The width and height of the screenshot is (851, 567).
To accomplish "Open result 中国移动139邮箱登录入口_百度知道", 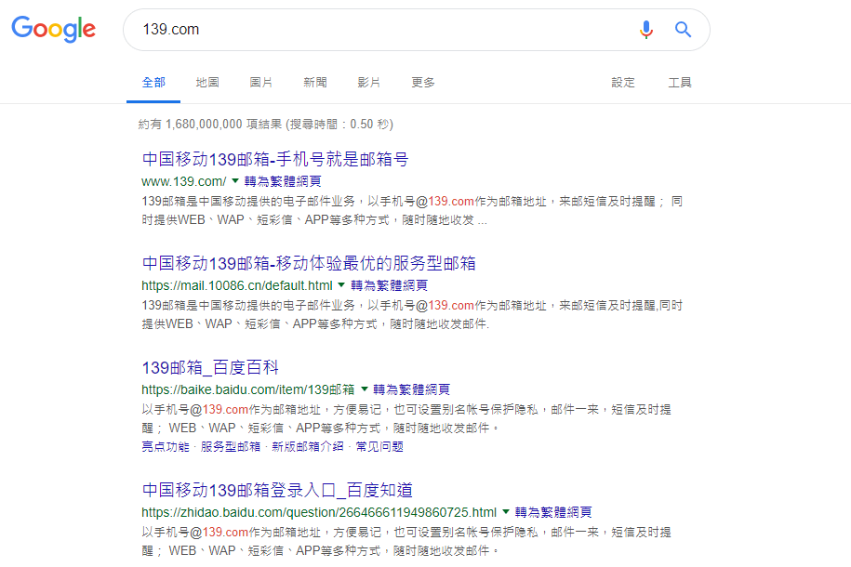I will pyautogui.click(x=277, y=490).
